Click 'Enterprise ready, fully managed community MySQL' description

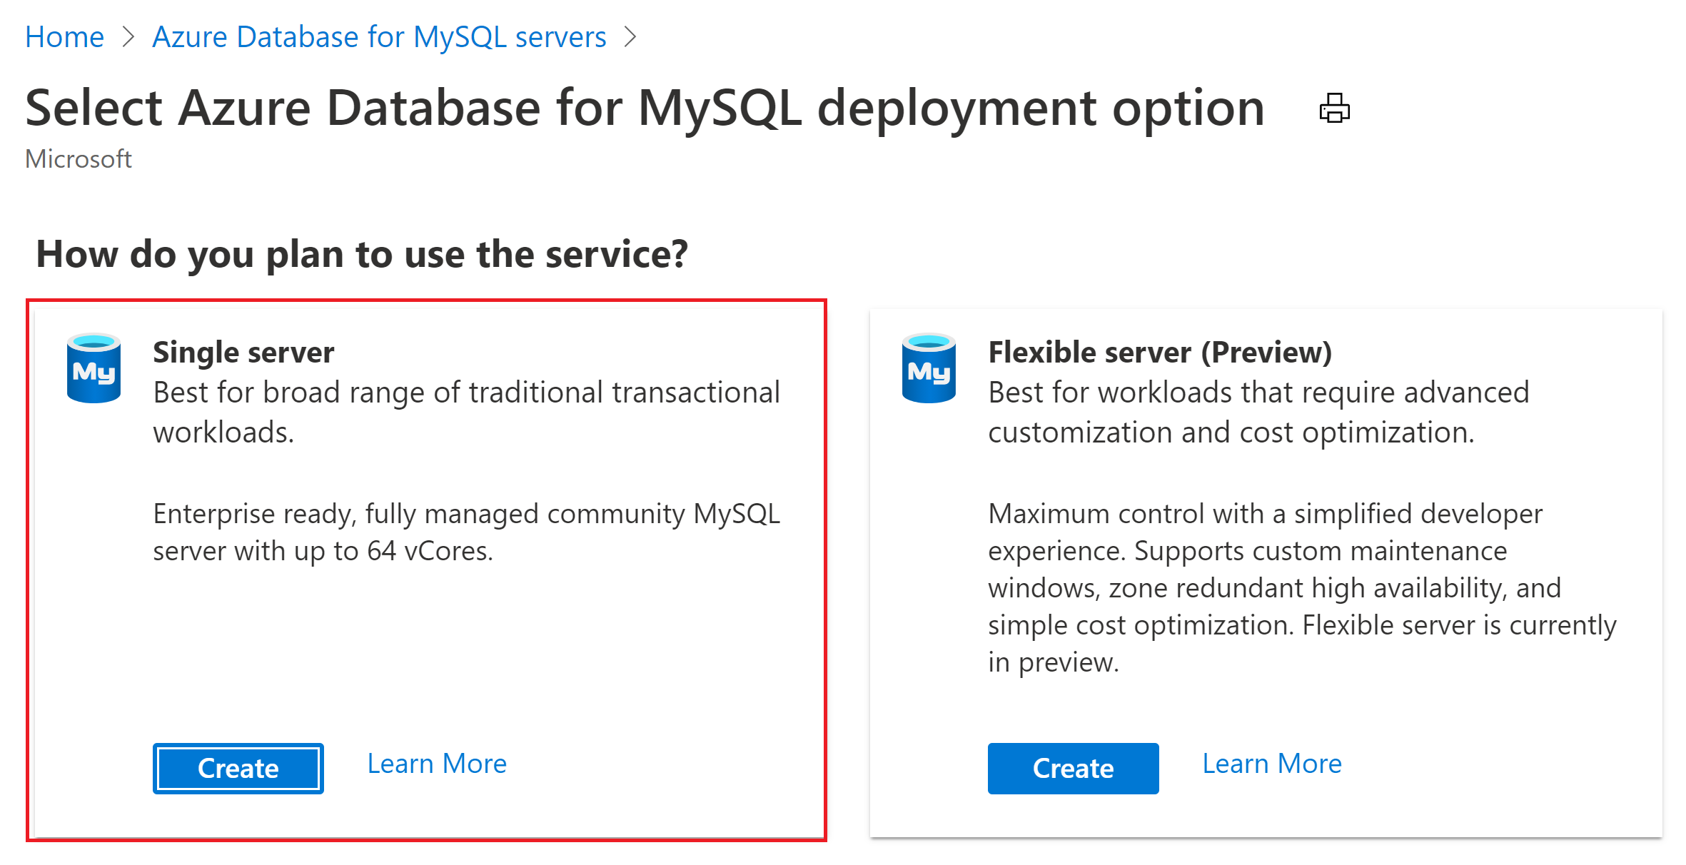[x=467, y=532]
